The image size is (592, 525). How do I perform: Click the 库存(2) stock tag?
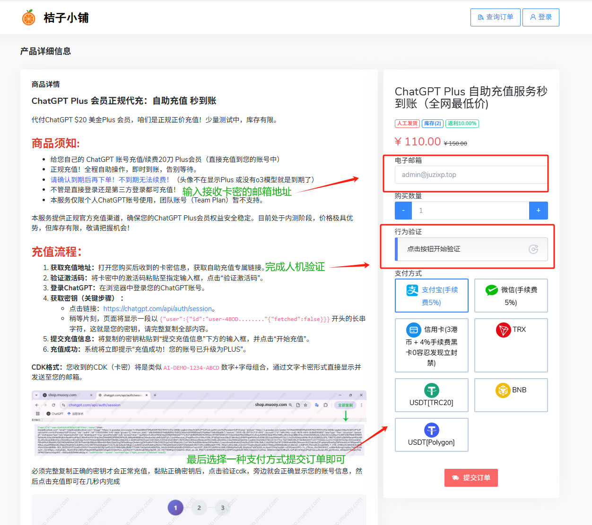pos(432,124)
